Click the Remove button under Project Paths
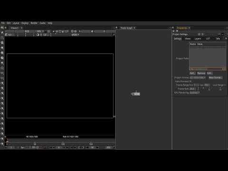This screenshot has width=228, height=171. click(201, 73)
